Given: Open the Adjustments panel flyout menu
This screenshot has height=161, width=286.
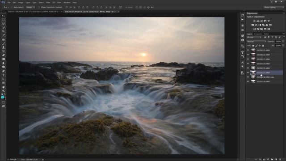Looking at the screenshot, I should pyautogui.click(x=284, y=13).
